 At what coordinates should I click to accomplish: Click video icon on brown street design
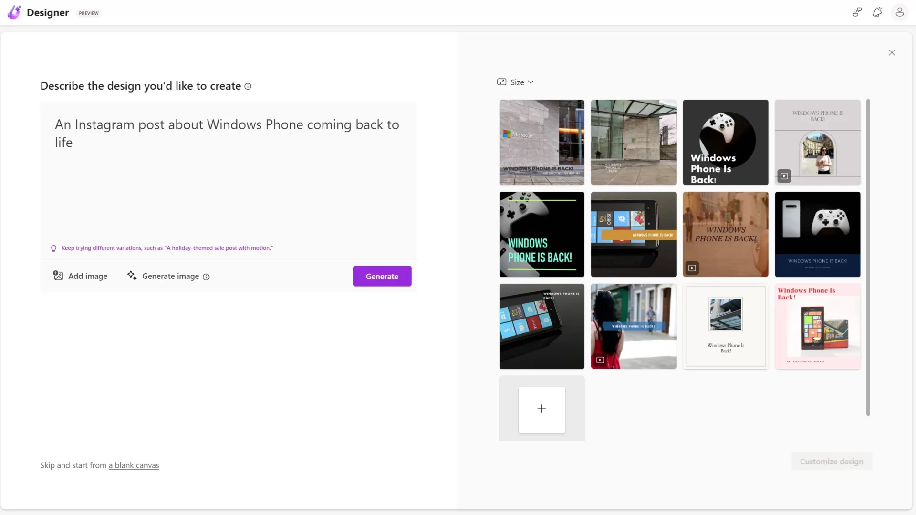[x=692, y=268]
